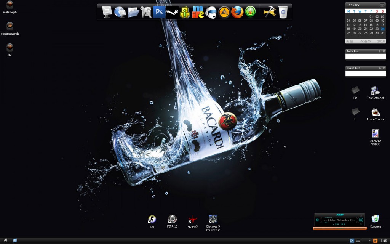Viewport: 390px width, 244px height.
Task: Open the network globe icon in dock
Action: (120, 12)
